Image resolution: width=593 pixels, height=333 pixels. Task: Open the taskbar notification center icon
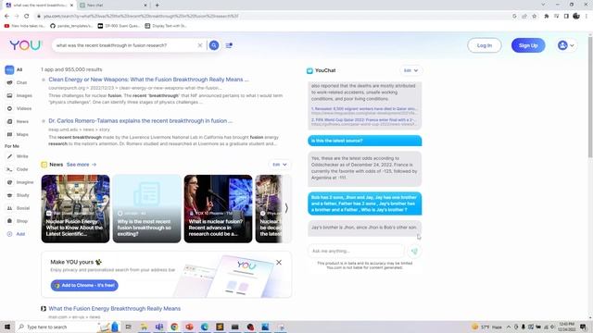584,327
